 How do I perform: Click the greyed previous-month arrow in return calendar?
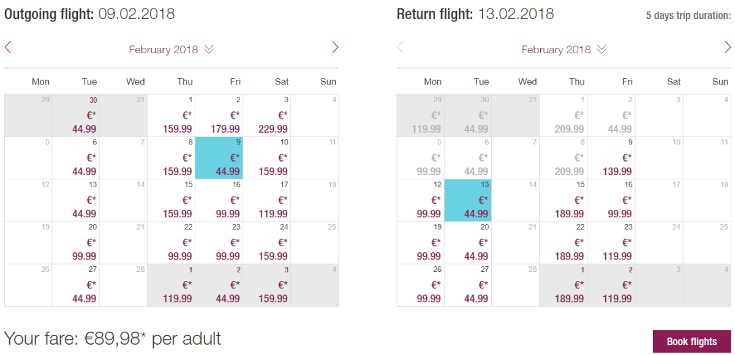click(401, 48)
